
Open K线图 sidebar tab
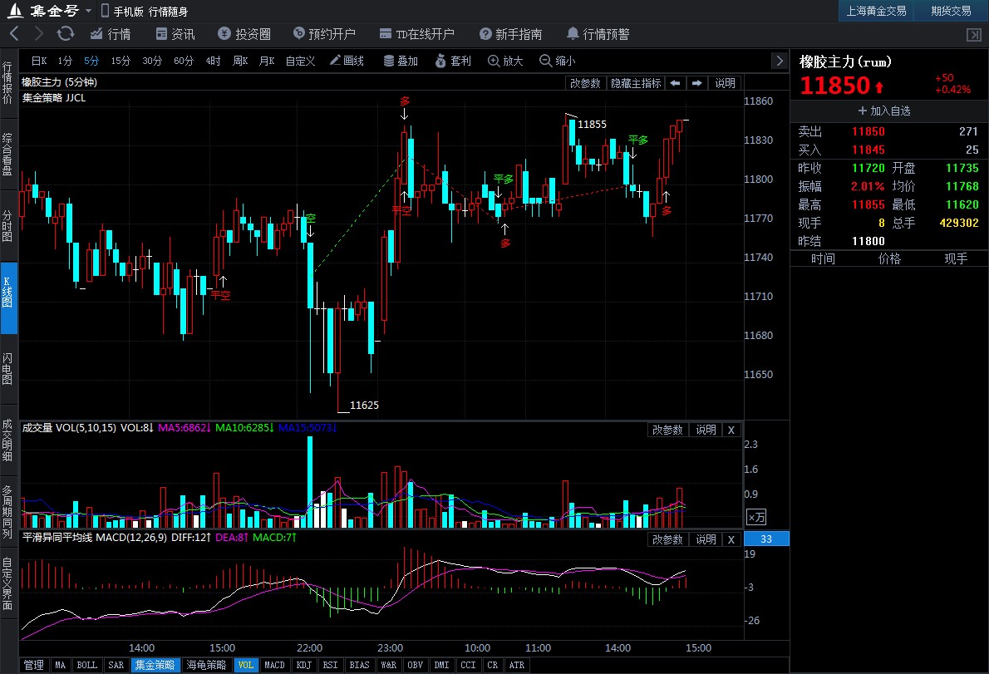[x=7, y=298]
